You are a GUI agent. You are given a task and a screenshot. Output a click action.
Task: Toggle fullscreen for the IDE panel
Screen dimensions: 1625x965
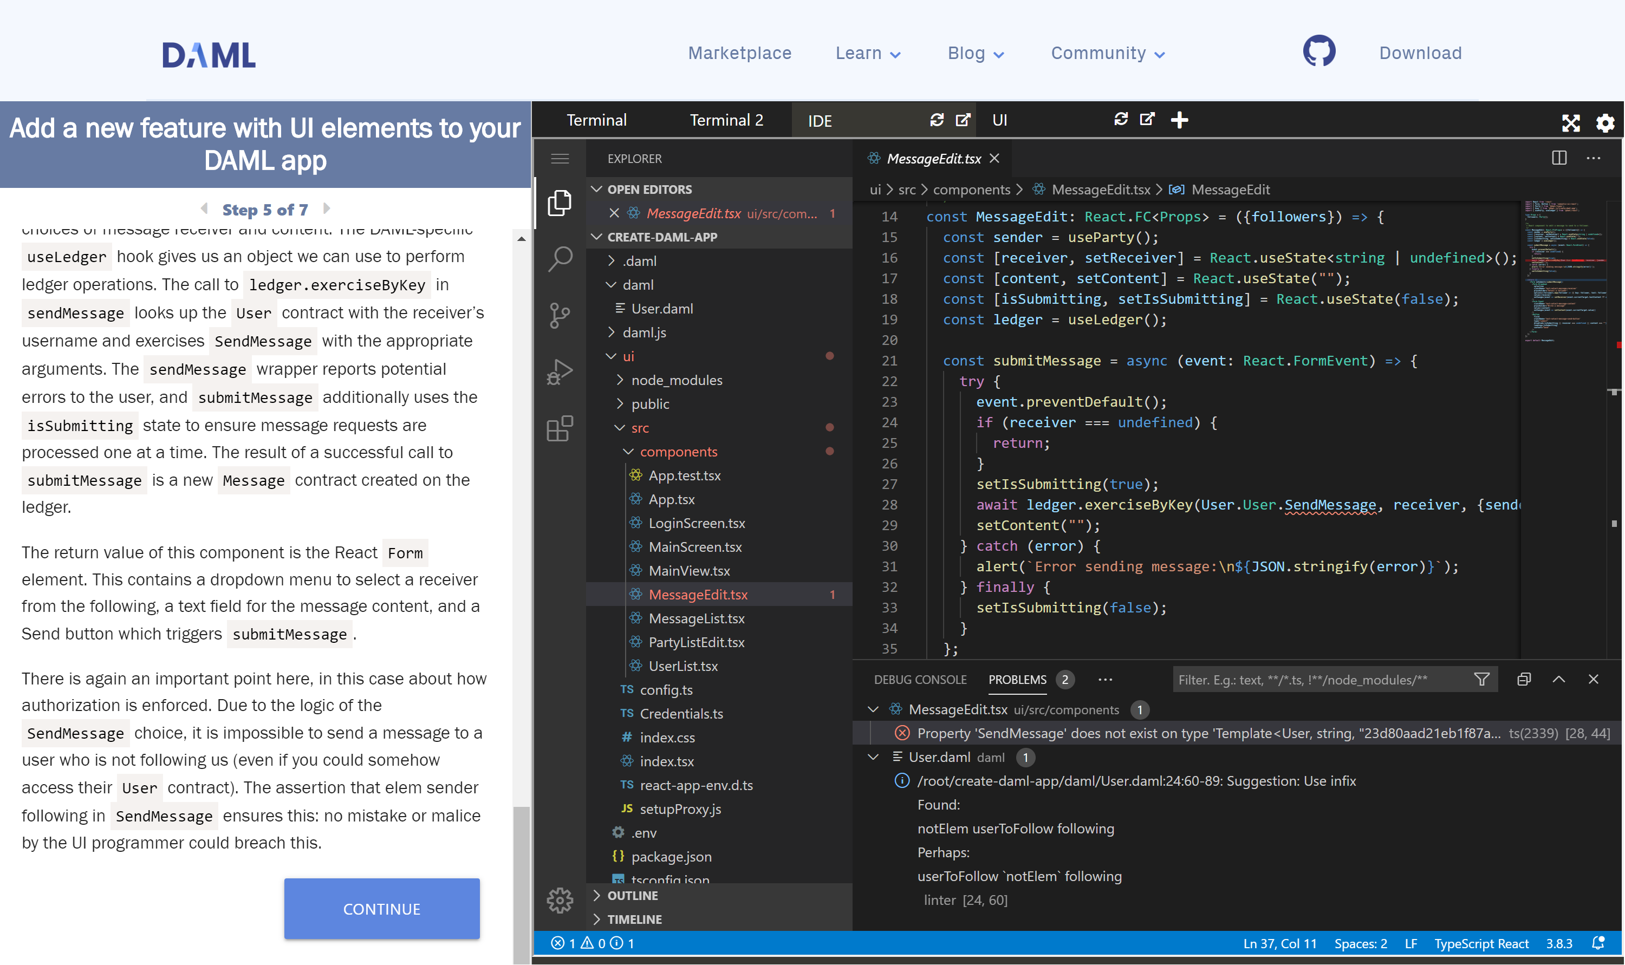[1570, 122]
